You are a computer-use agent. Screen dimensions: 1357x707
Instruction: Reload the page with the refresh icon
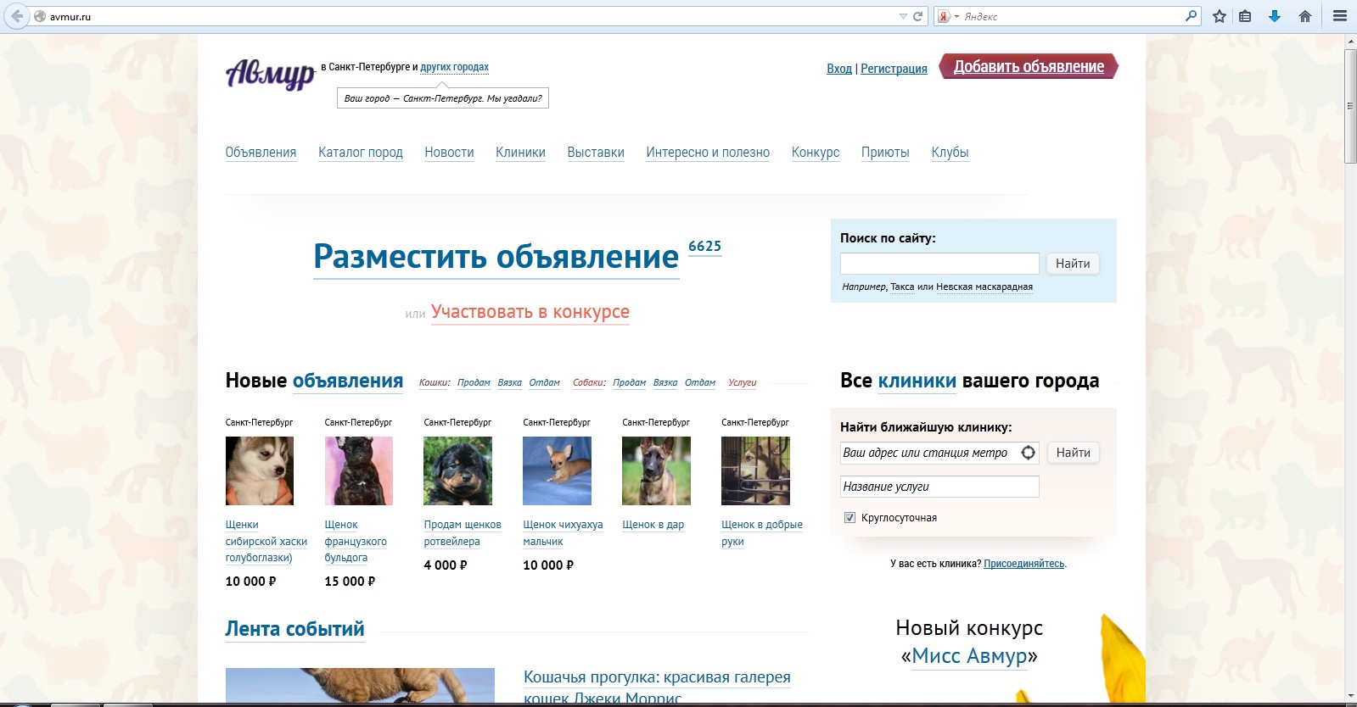917,16
